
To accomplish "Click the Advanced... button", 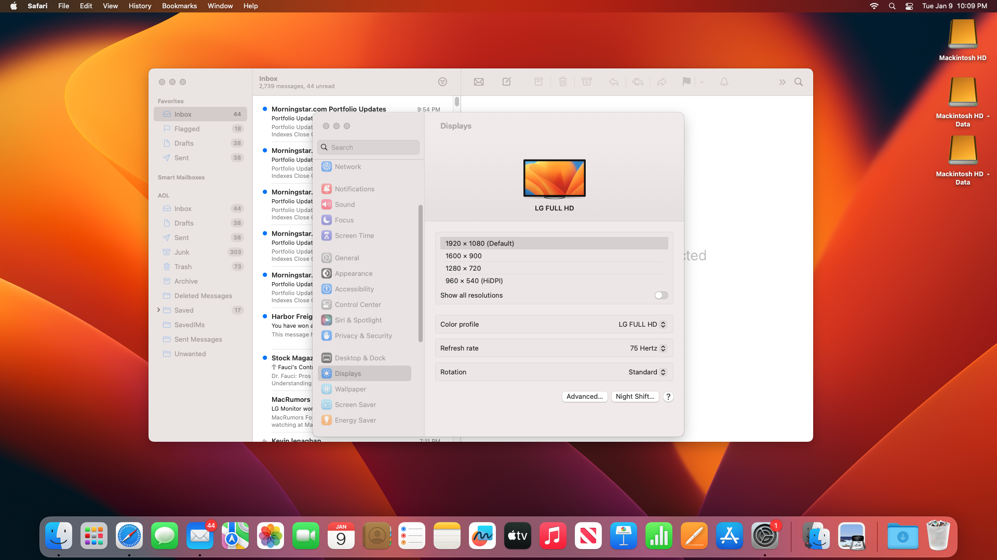I will (x=584, y=397).
